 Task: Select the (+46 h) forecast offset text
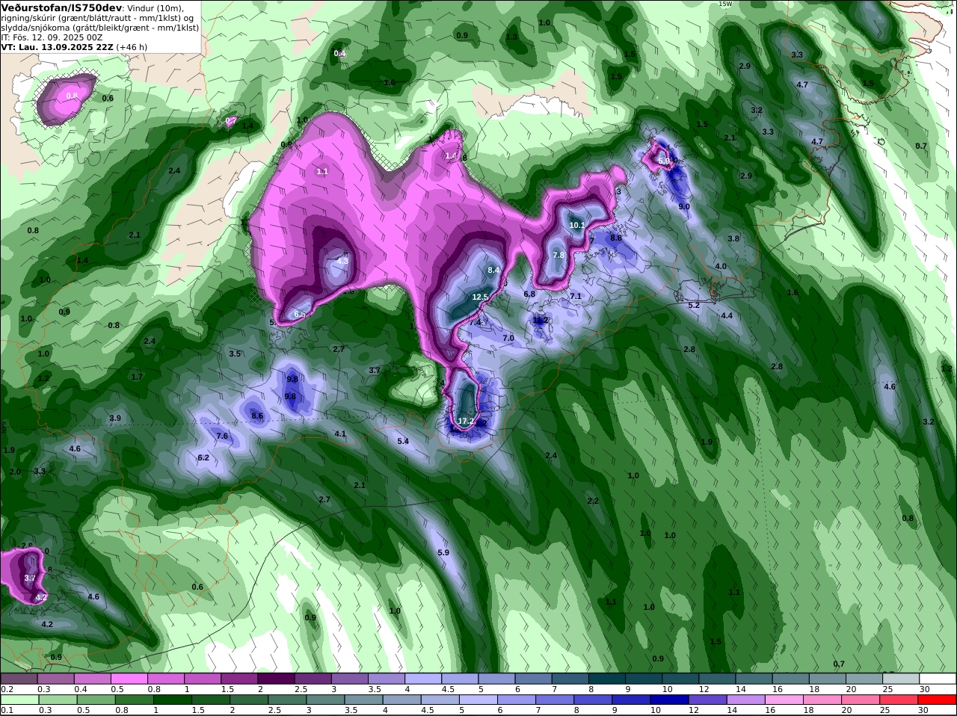(x=132, y=46)
